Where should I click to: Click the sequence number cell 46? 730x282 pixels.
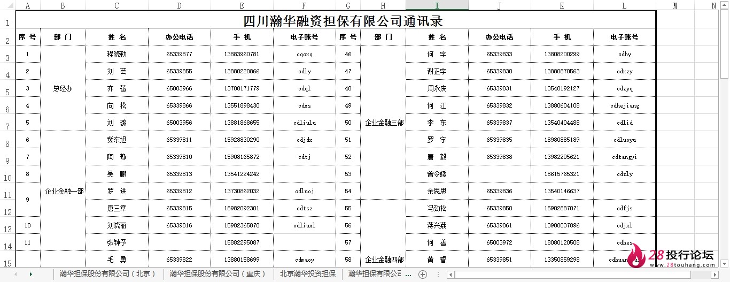point(348,55)
